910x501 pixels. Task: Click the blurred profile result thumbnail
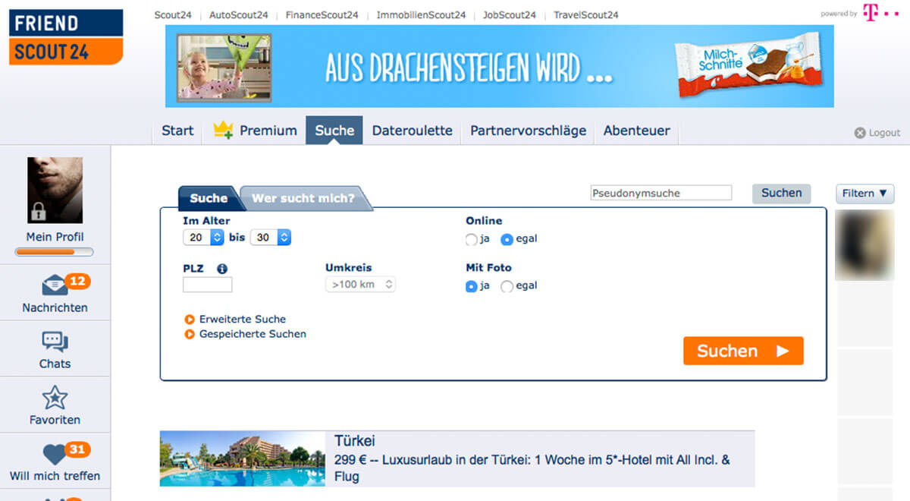[864, 245]
